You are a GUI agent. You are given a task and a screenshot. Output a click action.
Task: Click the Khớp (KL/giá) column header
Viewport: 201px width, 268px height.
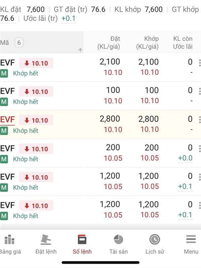[x=147, y=43]
